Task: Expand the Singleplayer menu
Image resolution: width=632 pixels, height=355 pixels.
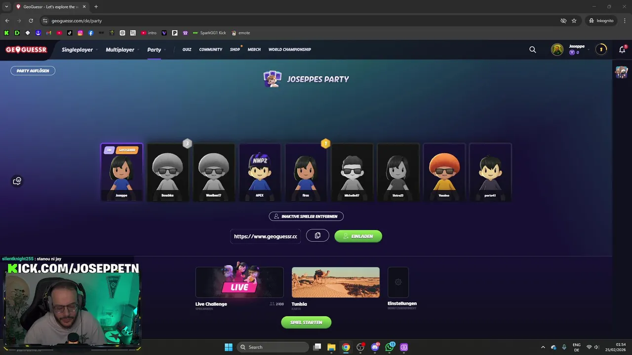Action: [79, 49]
